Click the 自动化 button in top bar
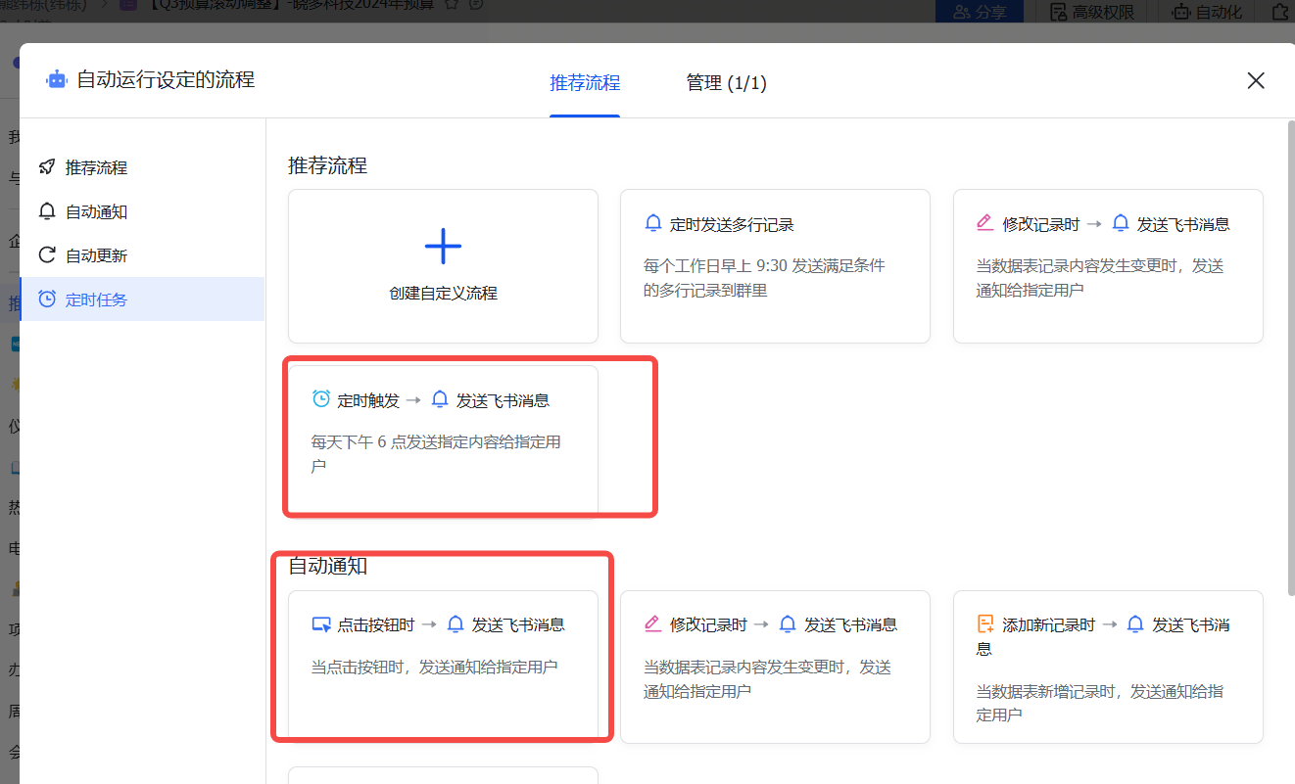The width and height of the screenshot is (1295, 784). pos(1207,12)
